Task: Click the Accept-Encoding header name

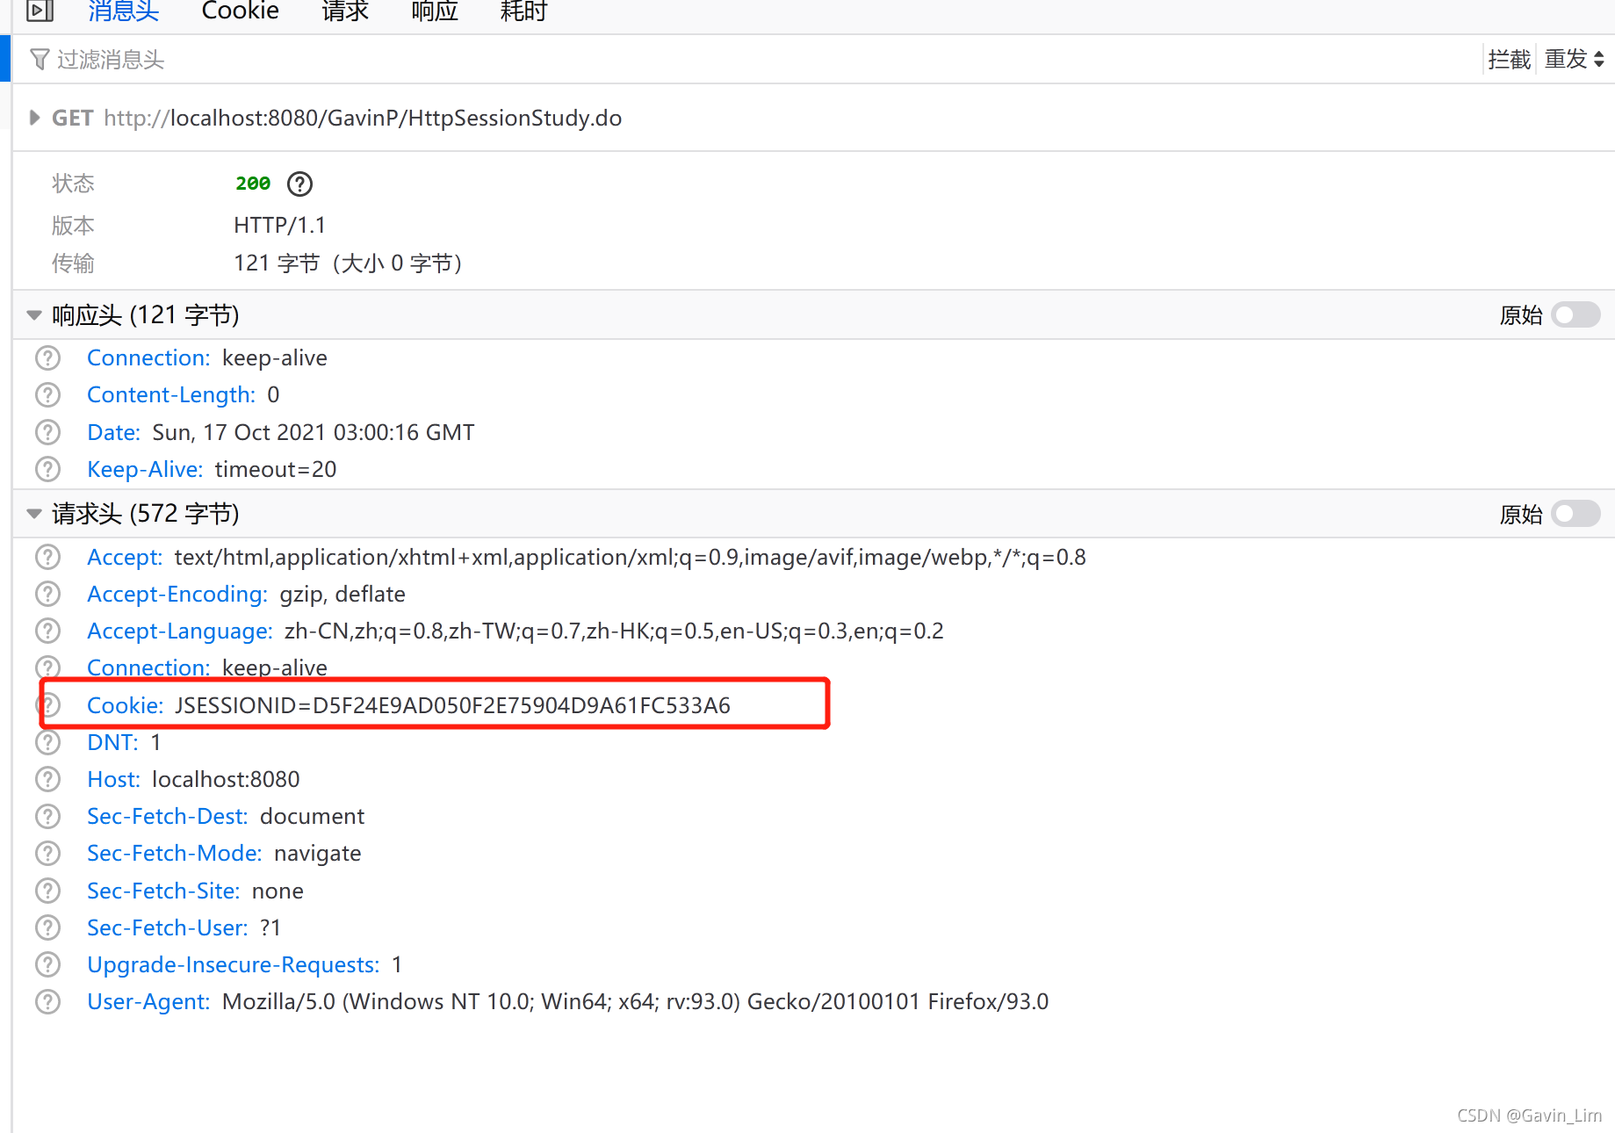Action: [177, 594]
